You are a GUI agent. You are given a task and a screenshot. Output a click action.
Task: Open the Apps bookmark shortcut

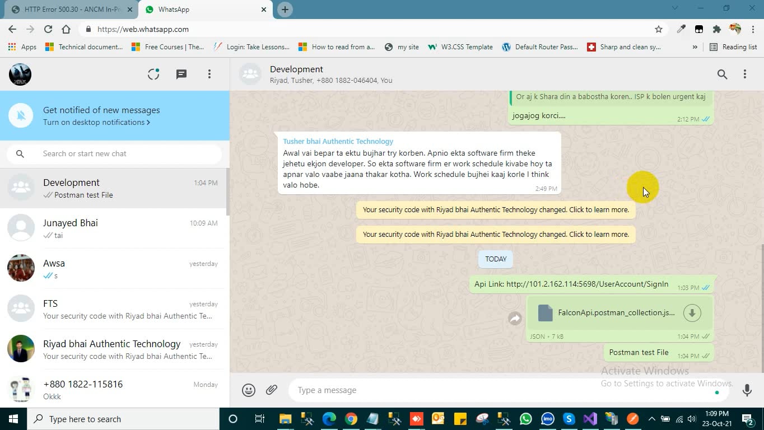coord(22,47)
